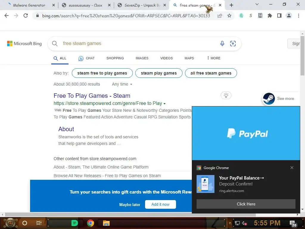Close the Malware Generator tab
This screenshot has width=305, height=229.
(x=54, y=5)
